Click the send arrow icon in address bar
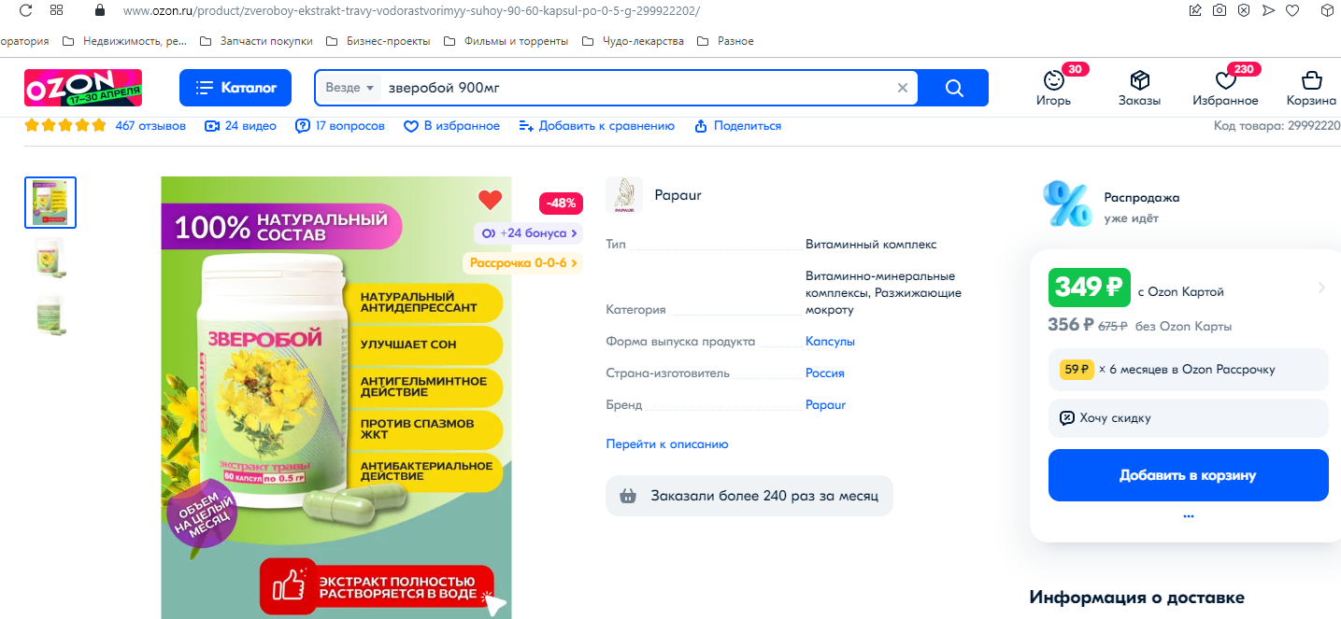1341x619 pixels. point(1268,10)
